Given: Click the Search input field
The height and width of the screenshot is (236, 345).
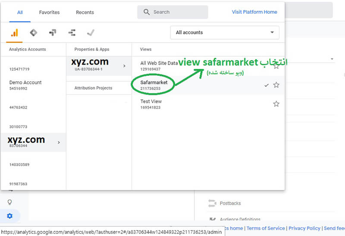Looking at the screenshot, I should (173, 12).
